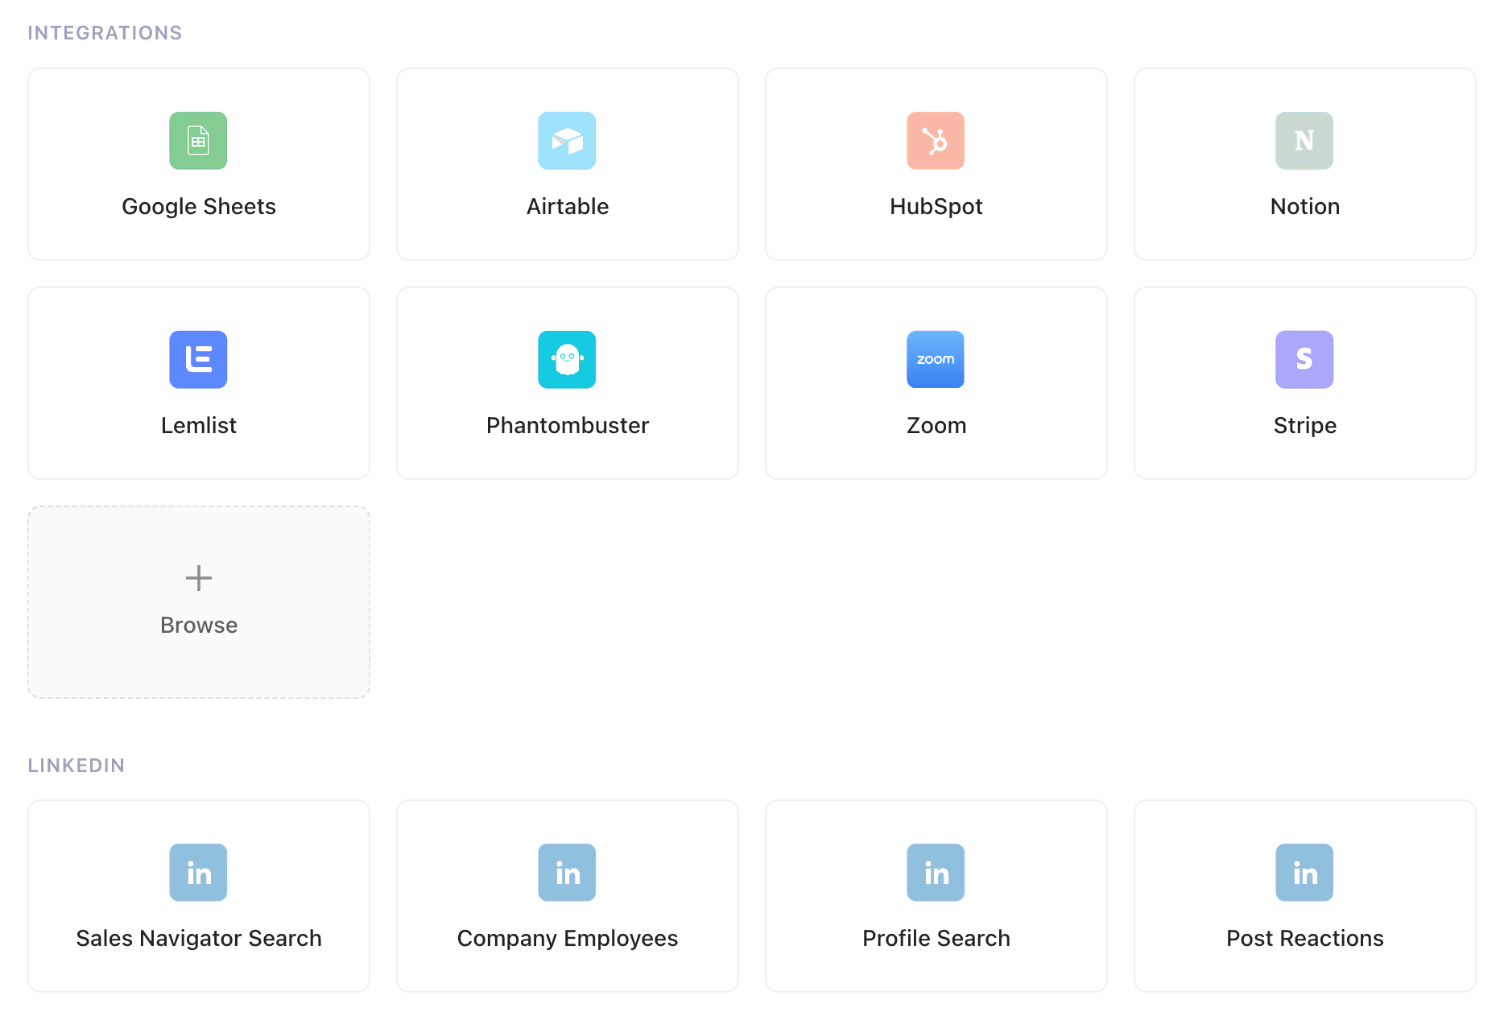The width and height of the screenshot is (1504, 1016).
Task: Click the Company Employees LinkedIn icon
Action: (x=567, y=873)
